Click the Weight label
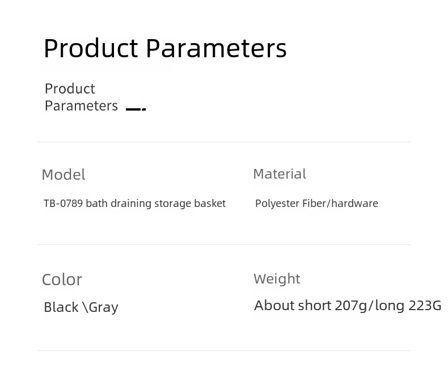Image resolution: width=448 pixels, height=385 pixels. (277, 279)
